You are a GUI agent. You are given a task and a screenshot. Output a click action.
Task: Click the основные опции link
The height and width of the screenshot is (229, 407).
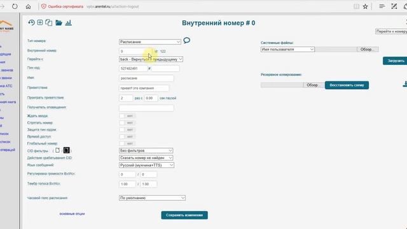click(x=72, y=214)
